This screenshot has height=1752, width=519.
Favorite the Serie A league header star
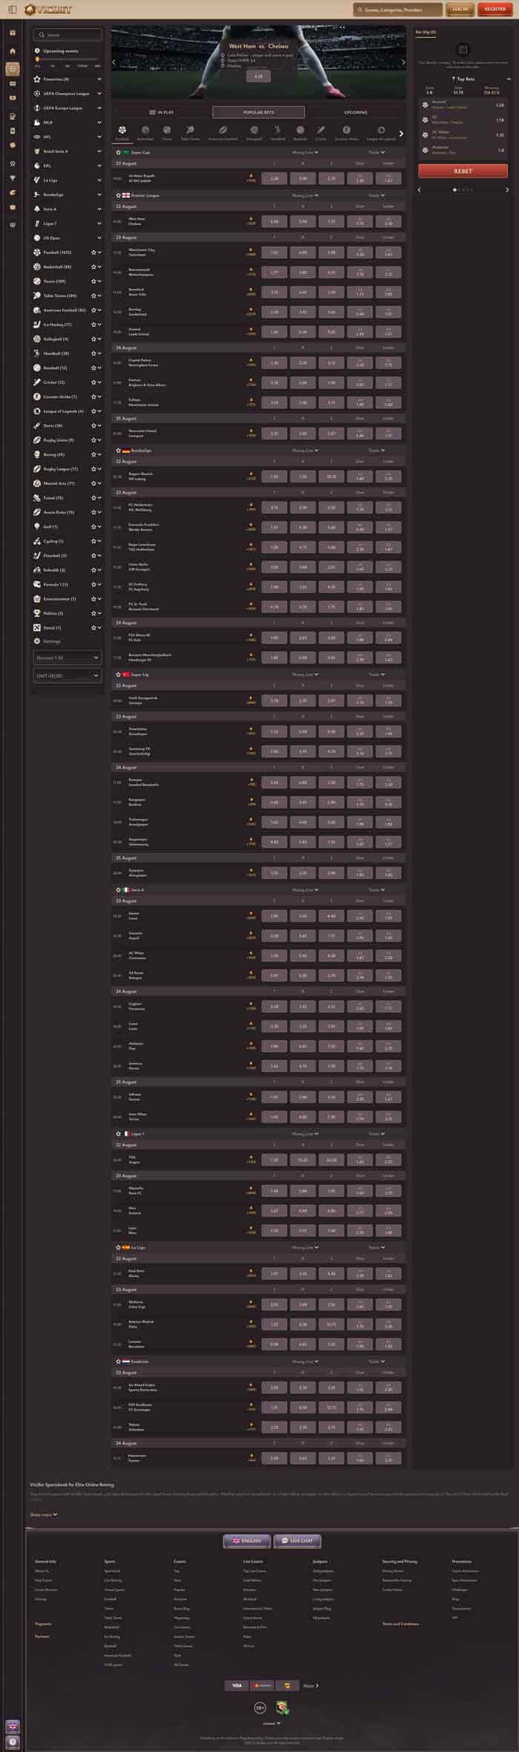pos(118,889)
